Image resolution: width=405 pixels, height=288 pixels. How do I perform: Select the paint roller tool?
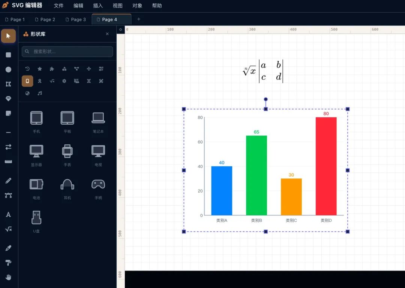point(8,263)
